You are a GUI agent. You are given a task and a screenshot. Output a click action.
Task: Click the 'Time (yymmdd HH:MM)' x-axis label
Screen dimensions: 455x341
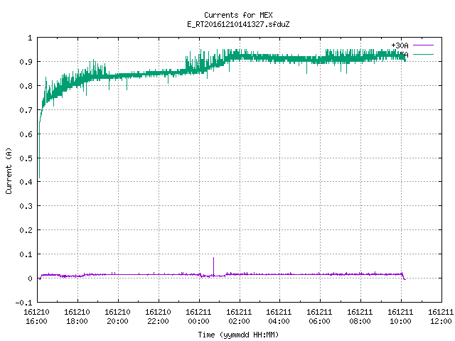238,335
